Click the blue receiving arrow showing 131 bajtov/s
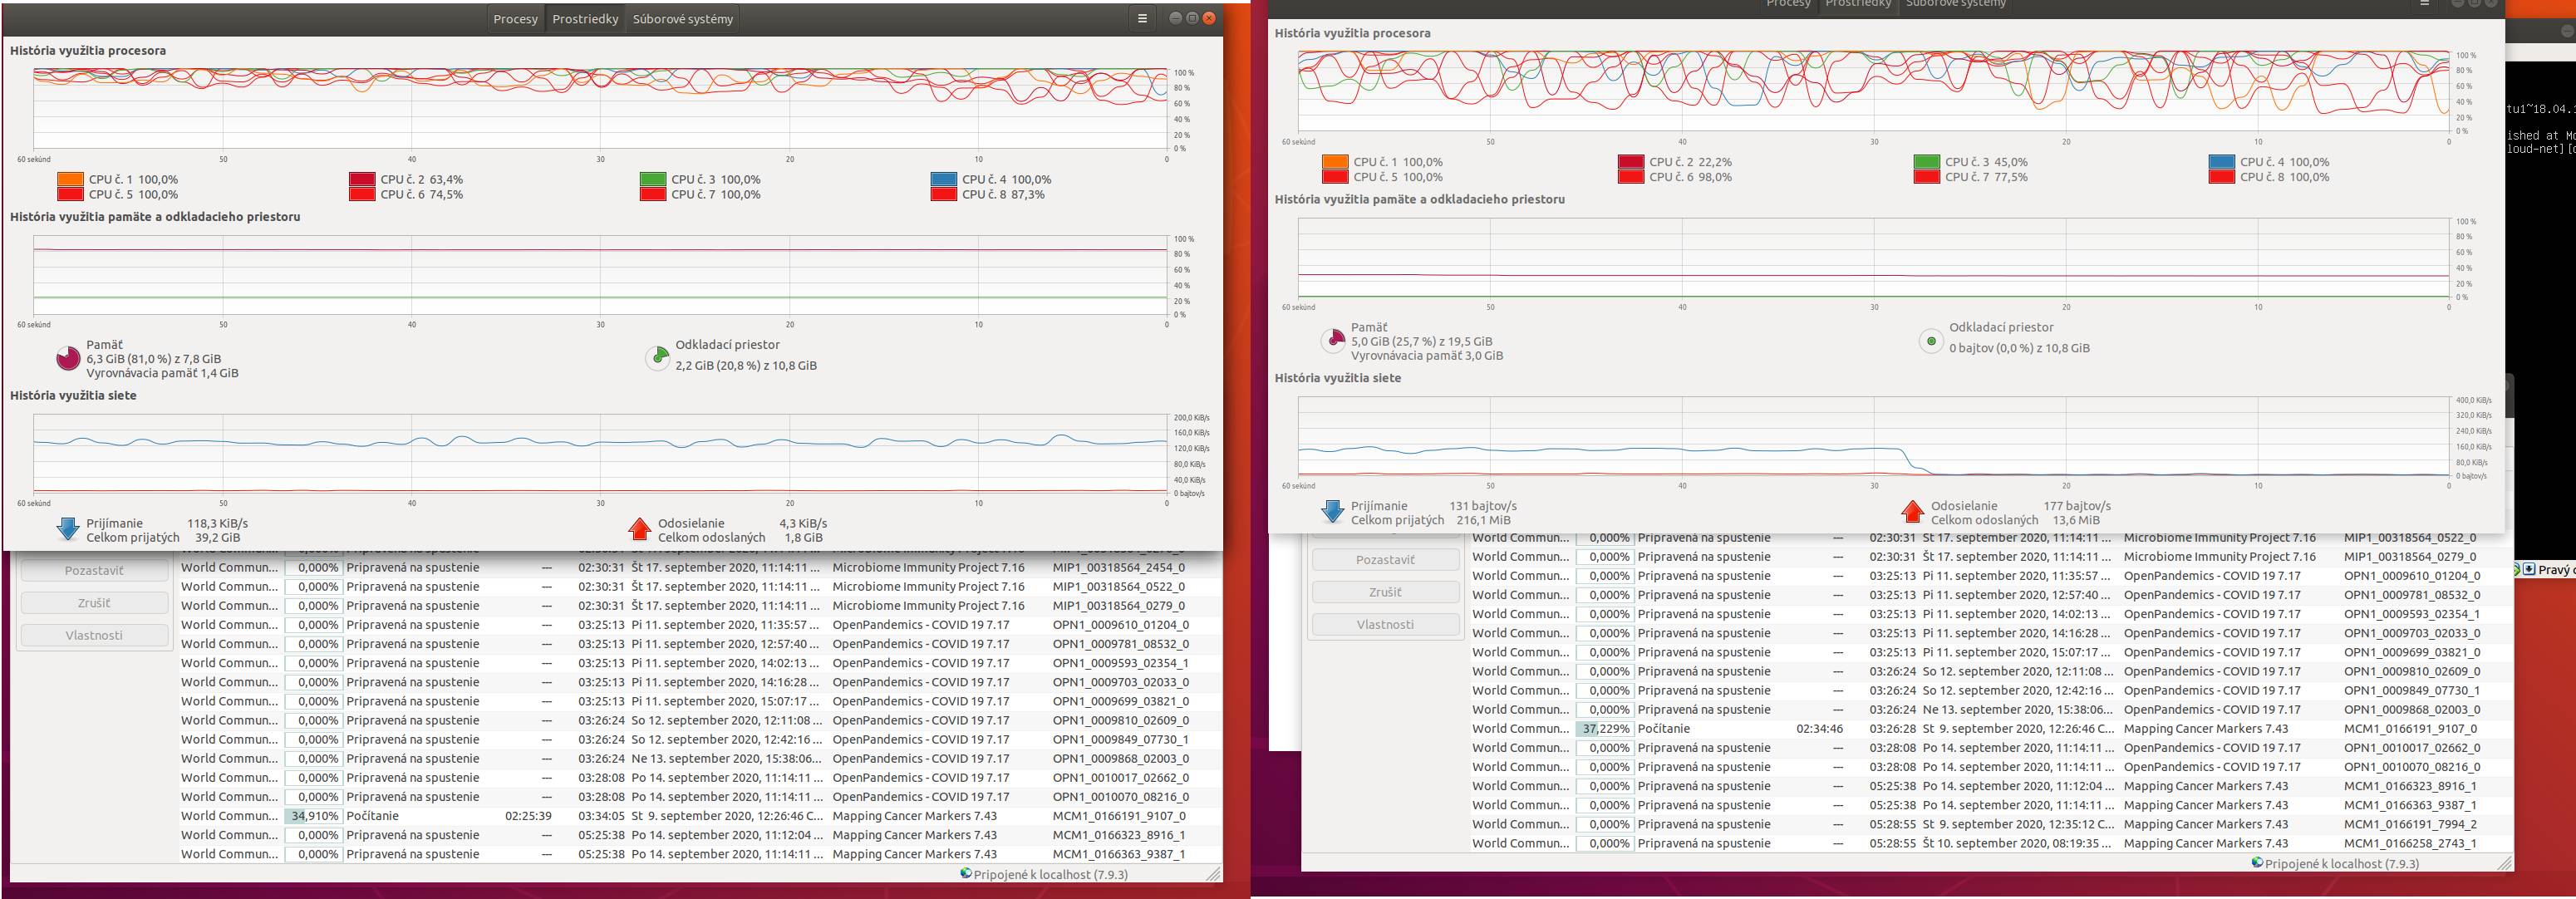 pos(1332,511)
